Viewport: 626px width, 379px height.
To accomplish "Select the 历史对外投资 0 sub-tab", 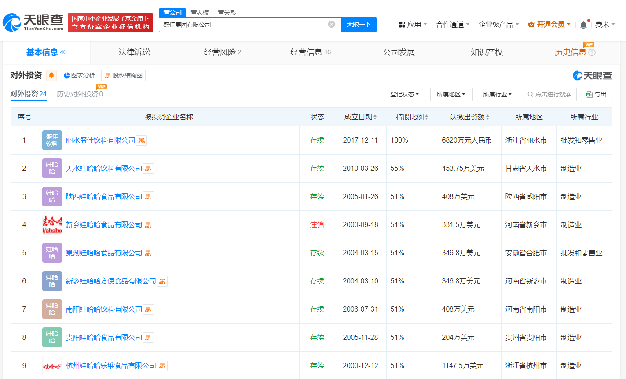I will coord(80,94).
